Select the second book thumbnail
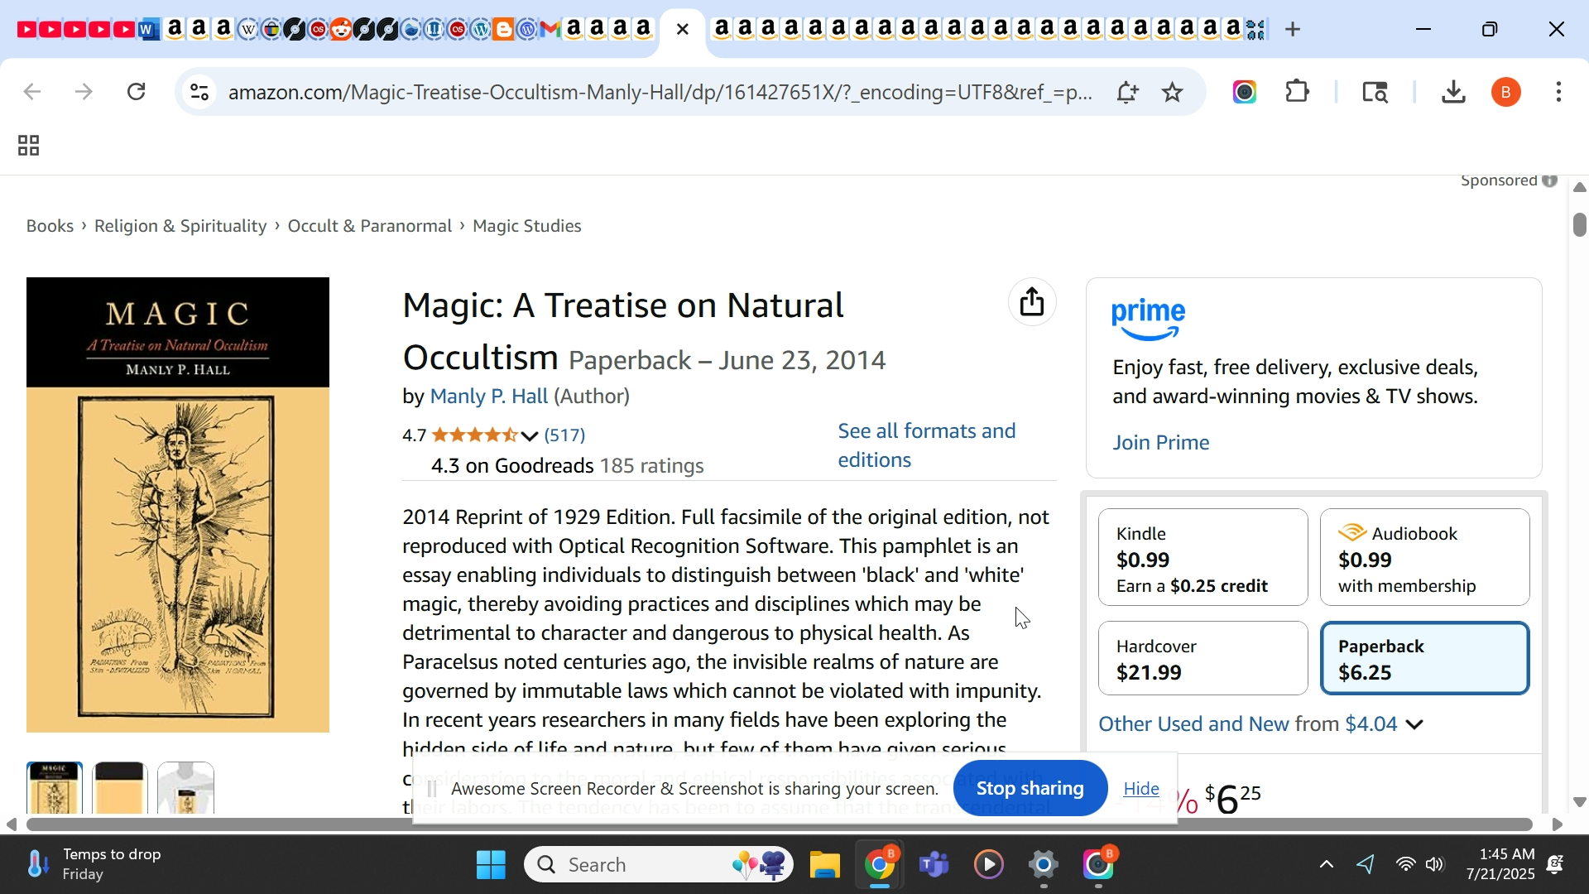This screenshot has width=1589, height=894. point(121,788)
